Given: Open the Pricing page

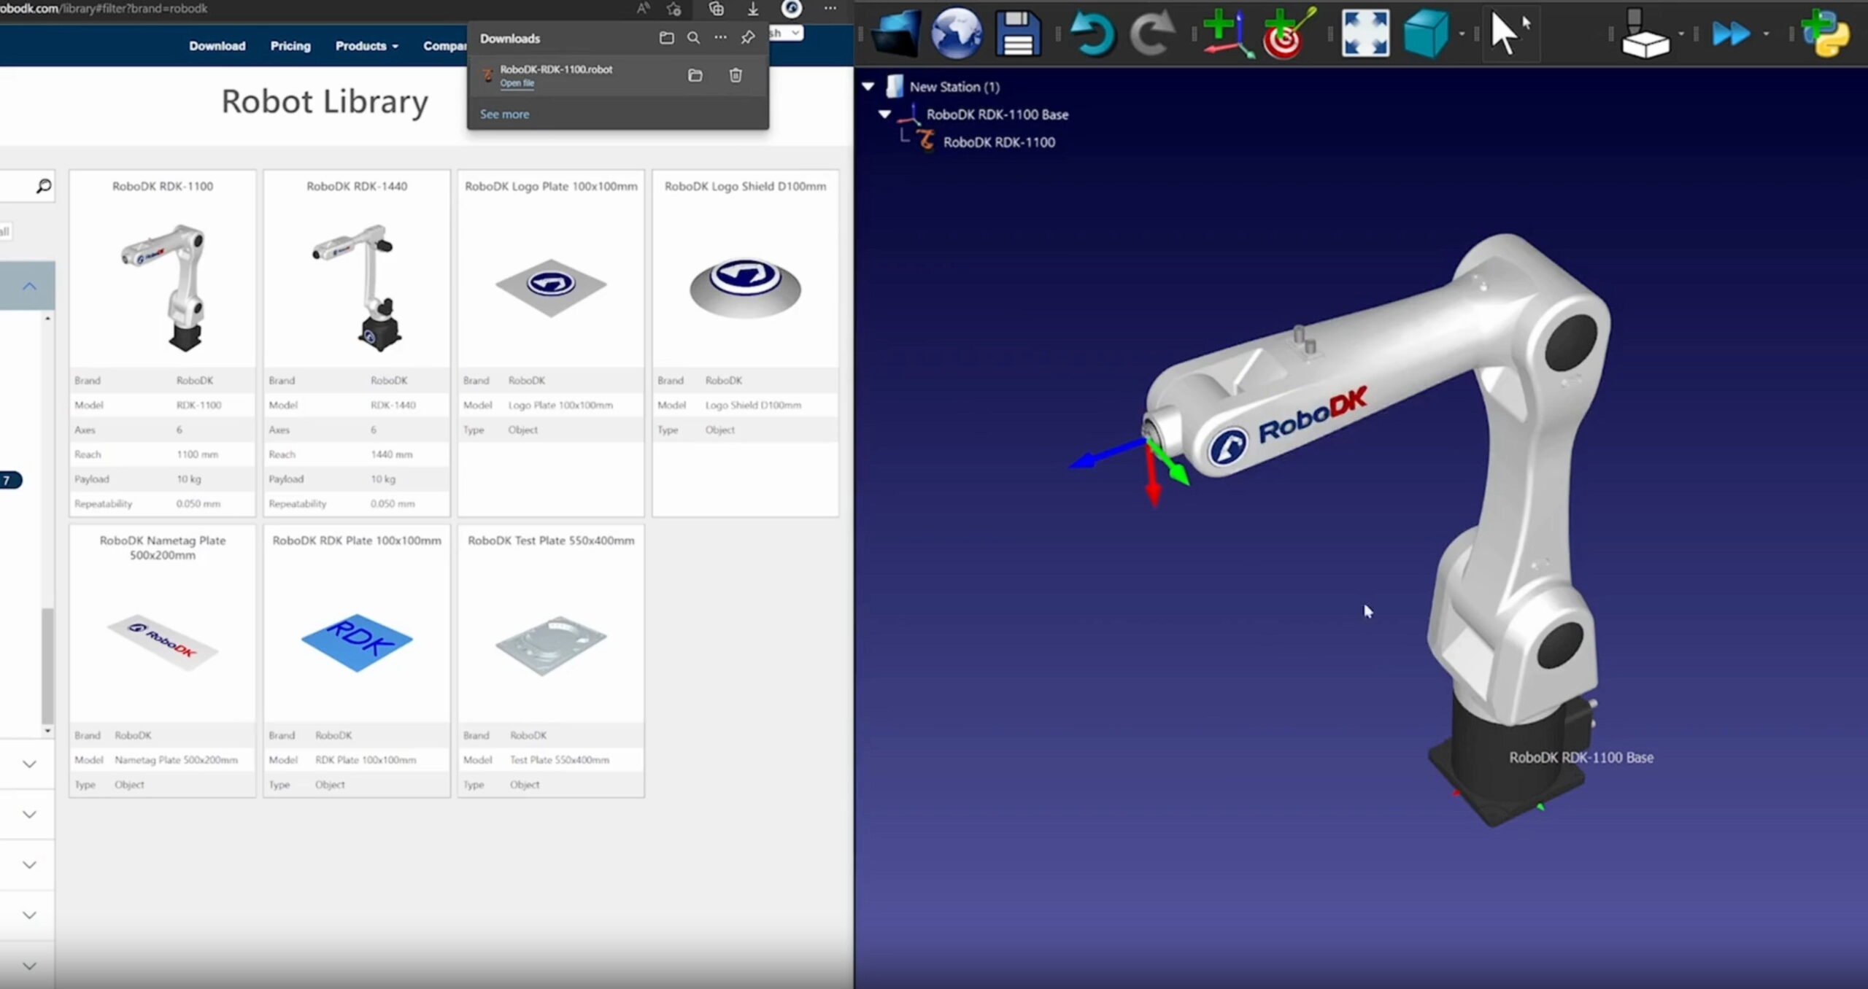Looking at the screenshot, I should click(290, 46).
